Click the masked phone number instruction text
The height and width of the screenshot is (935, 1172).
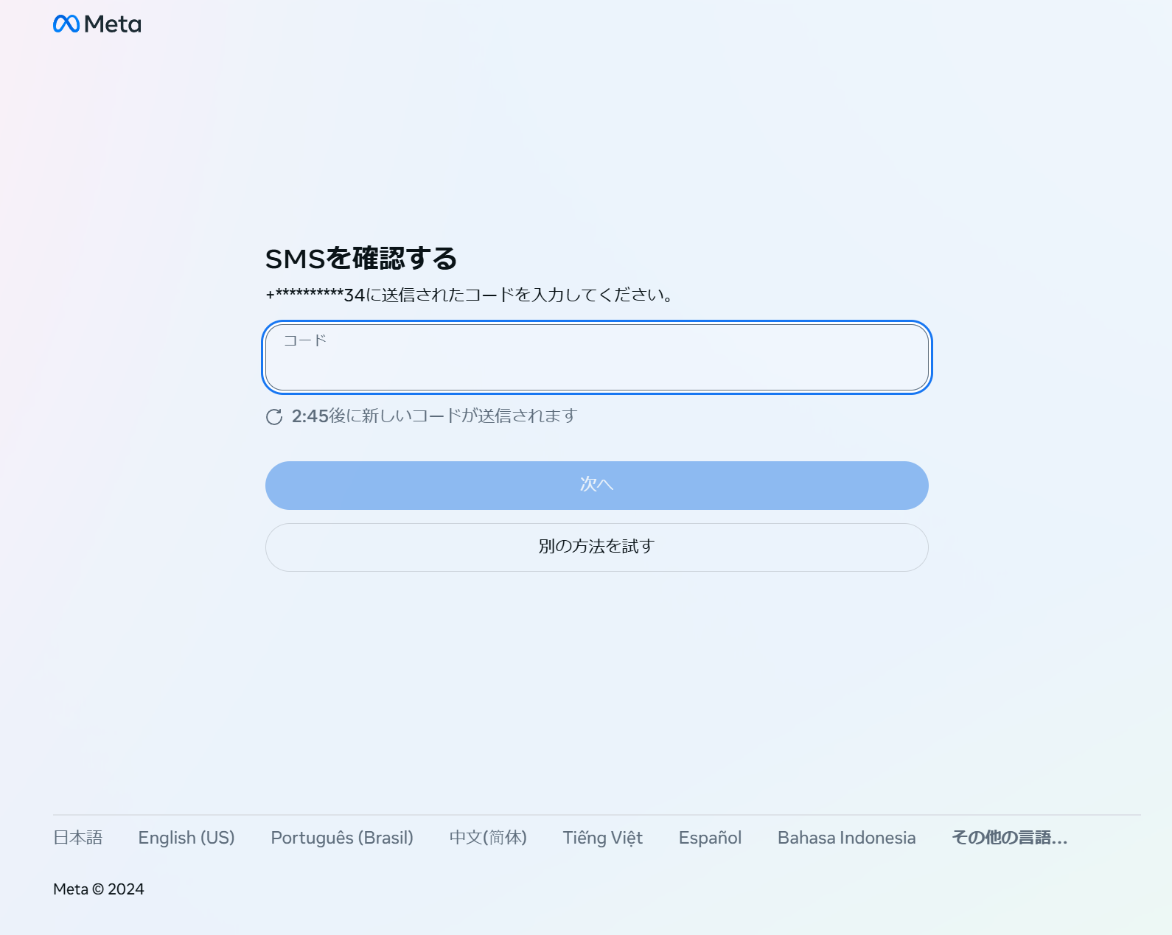315,295
